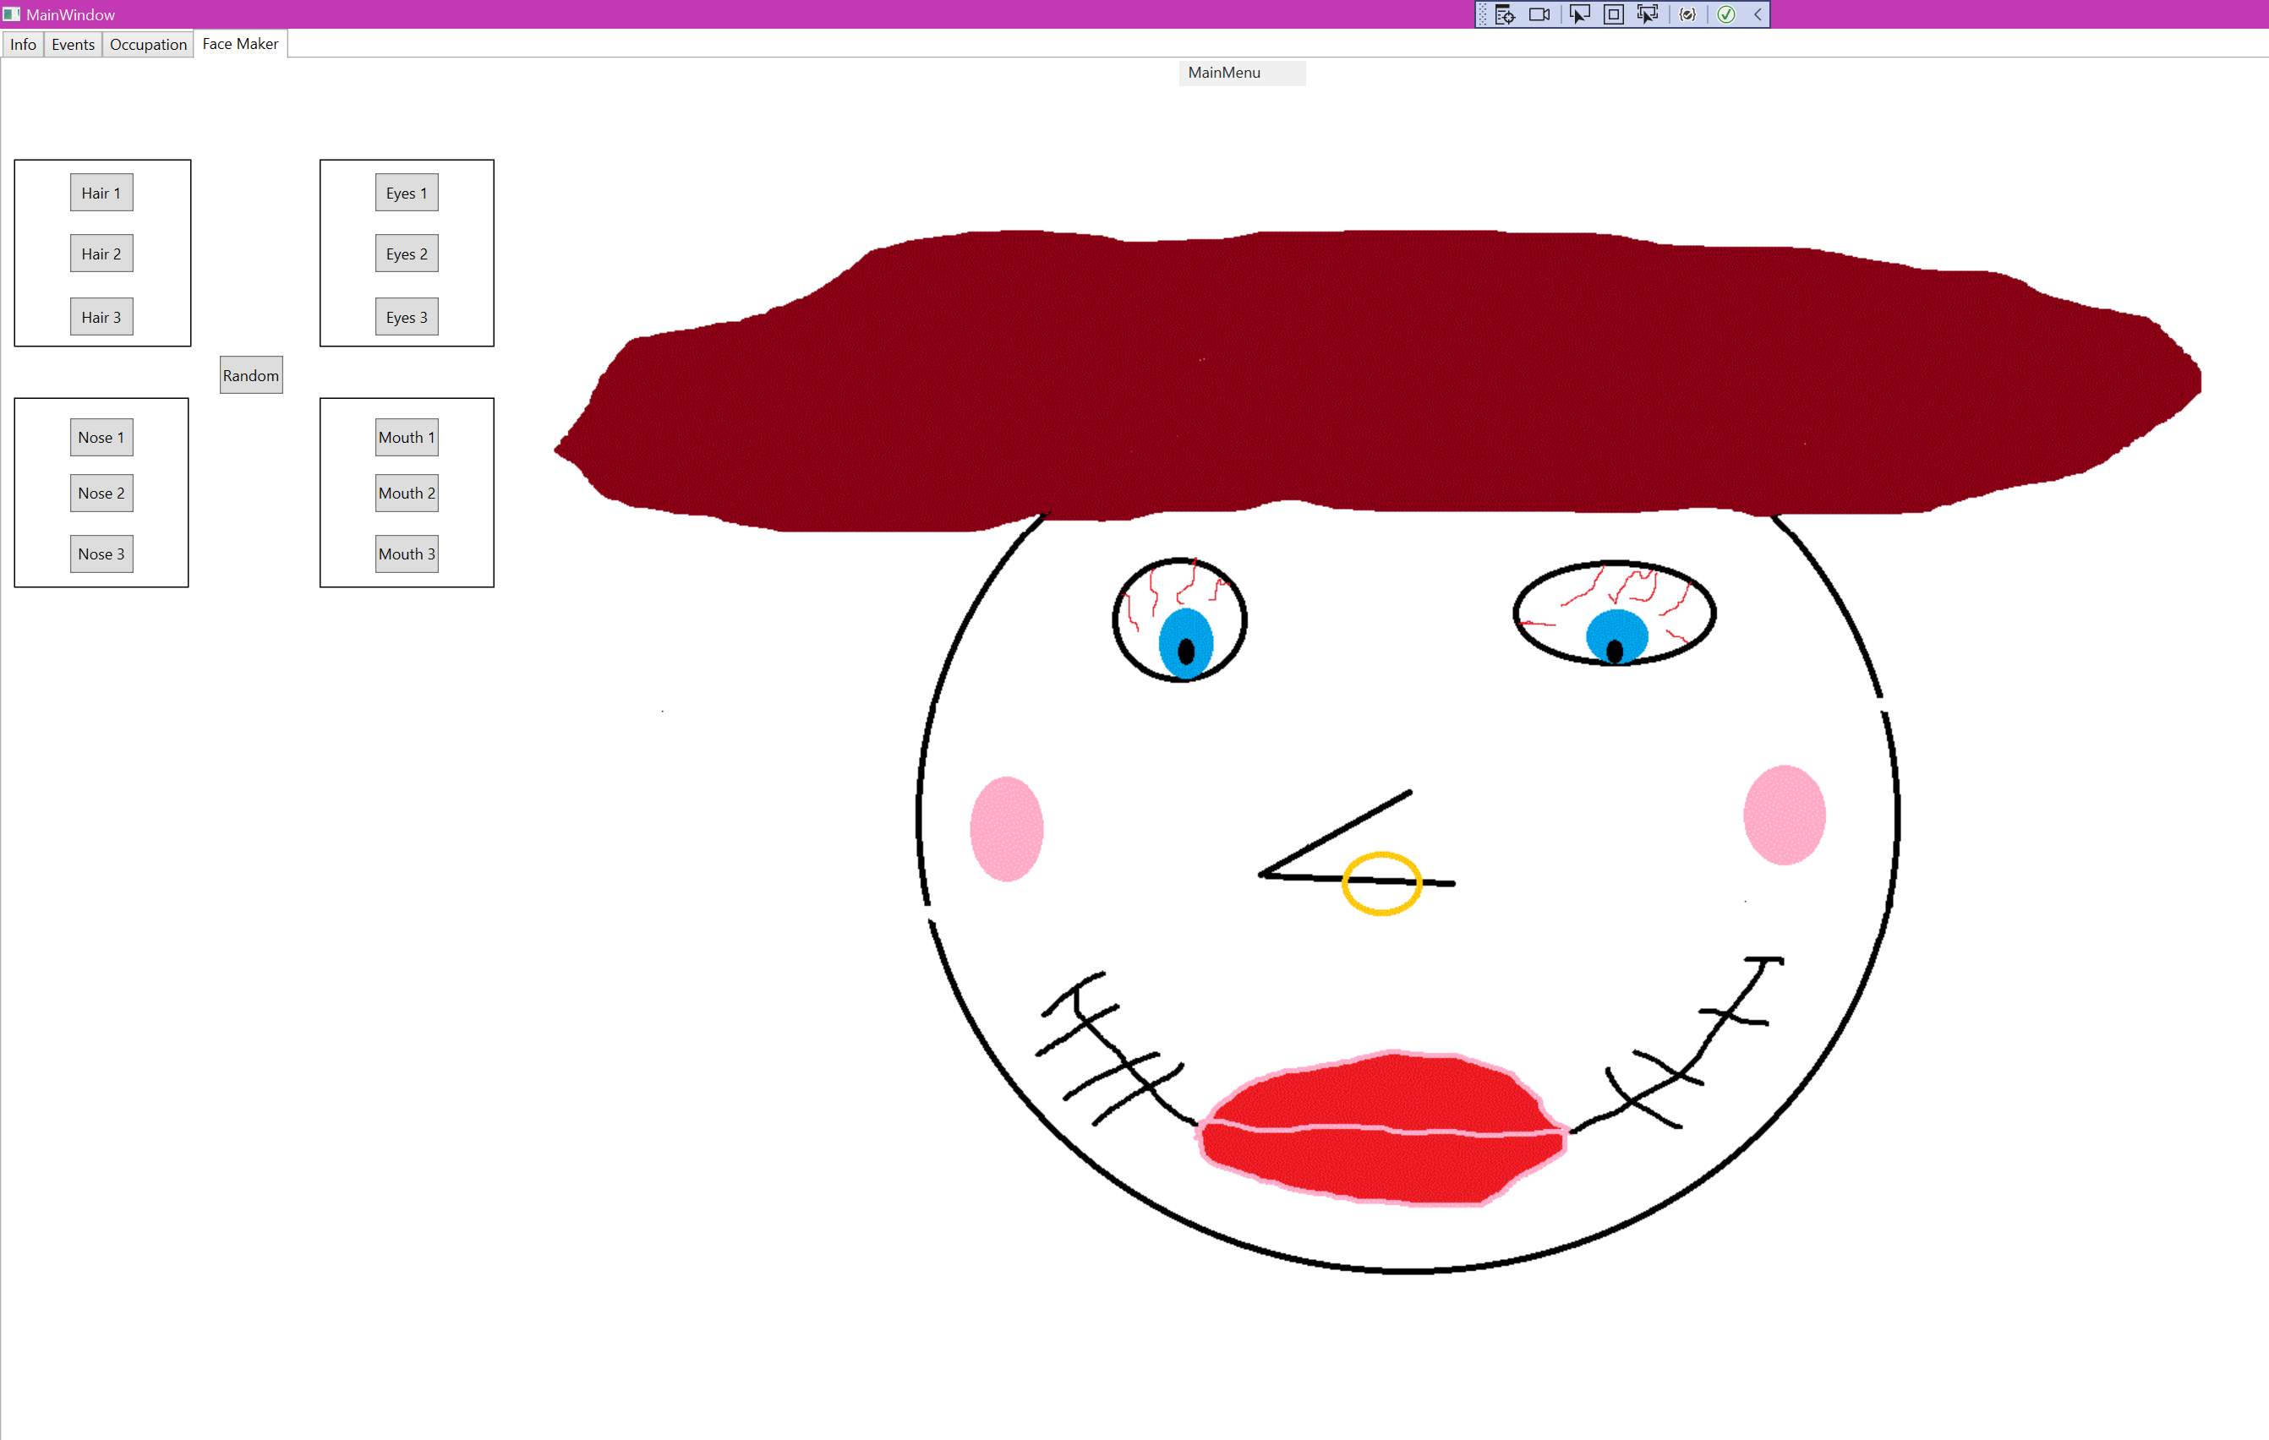This screenshot has width=2269, height=1440.
Task: Choose Hair 2 style
Action: [101, 254]
